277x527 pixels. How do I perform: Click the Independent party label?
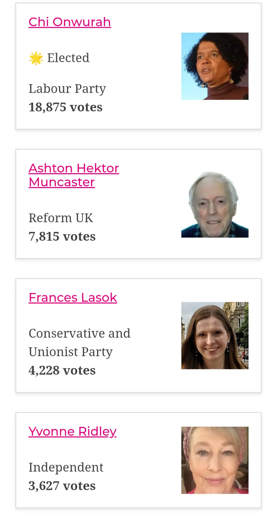(x=66, y=467)
